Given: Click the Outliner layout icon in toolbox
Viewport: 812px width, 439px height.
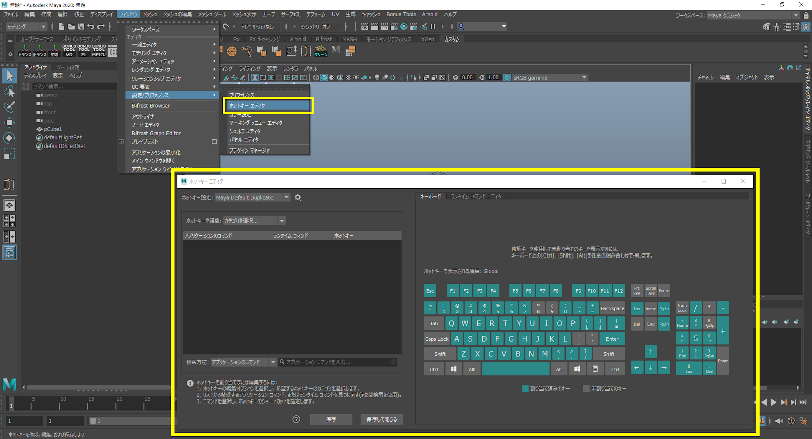Looking at the screenshot, I should click(x=9, y=252).
